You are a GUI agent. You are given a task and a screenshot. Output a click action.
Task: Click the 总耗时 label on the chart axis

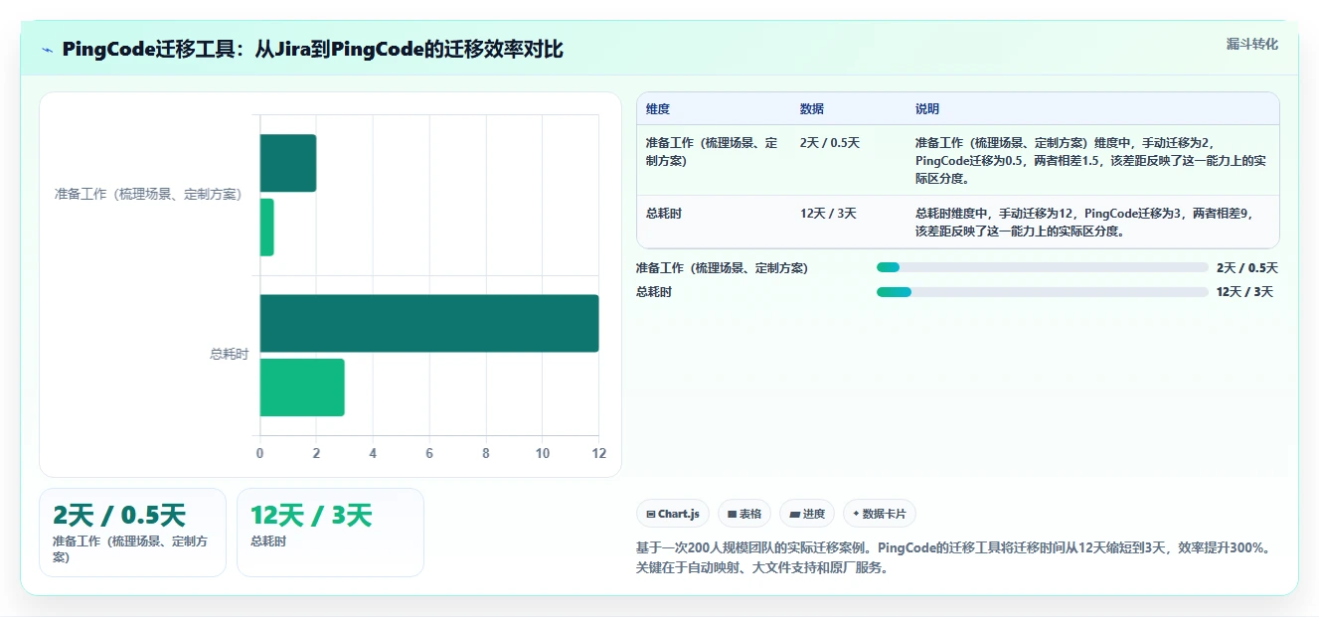click(x=229, y=355)
